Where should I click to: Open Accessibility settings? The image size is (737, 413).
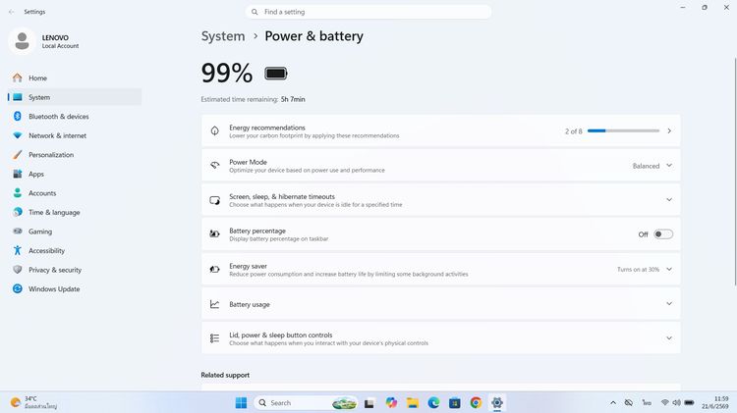coord(75,250)
